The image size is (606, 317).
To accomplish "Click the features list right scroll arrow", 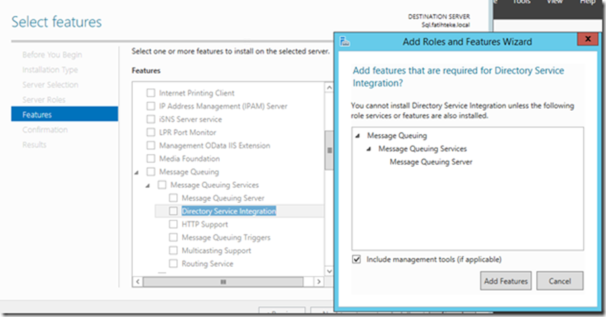I will [319, 281].
